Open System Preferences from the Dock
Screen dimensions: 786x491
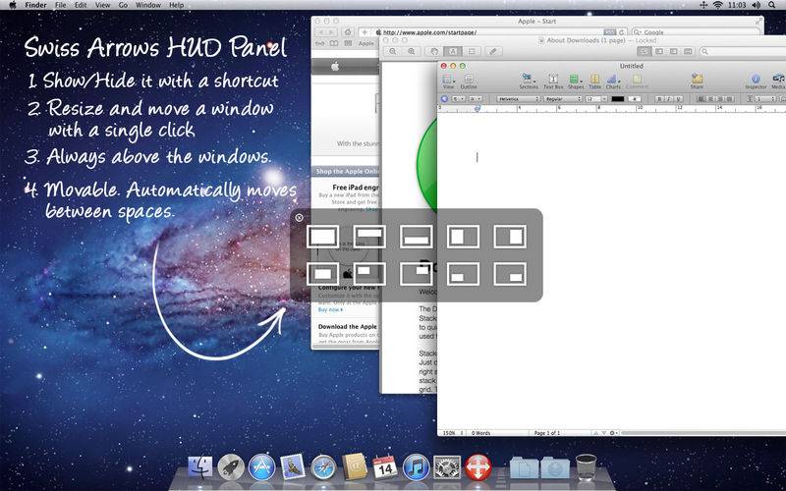pyautogui.click(x=447, y=468)
